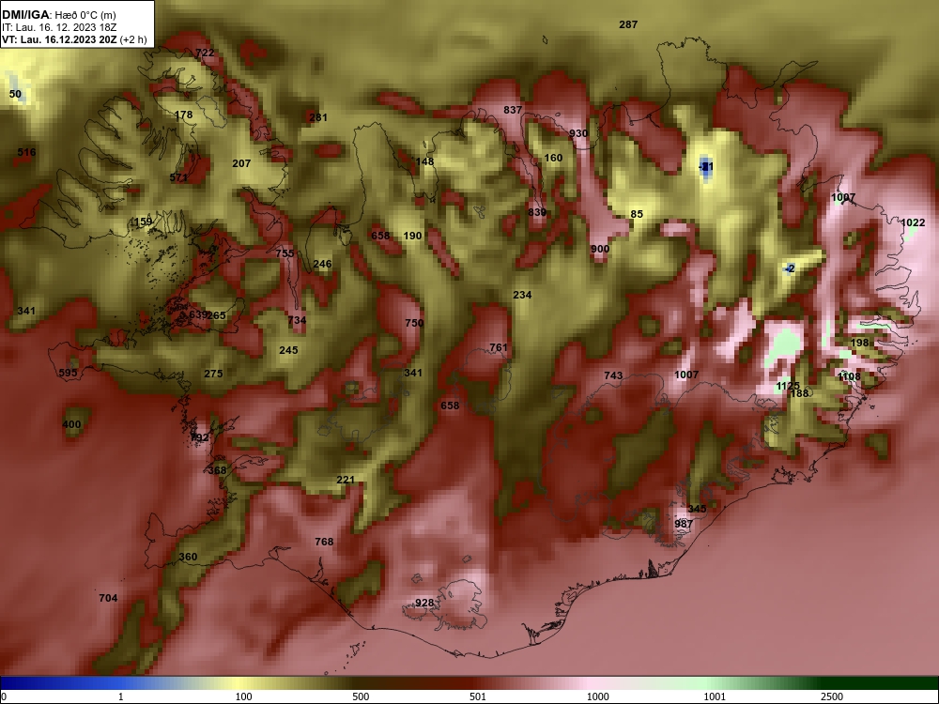This screenshot has height=704, width=939.
Task: Click the legend label 100
Action: [x=243, y=696]
